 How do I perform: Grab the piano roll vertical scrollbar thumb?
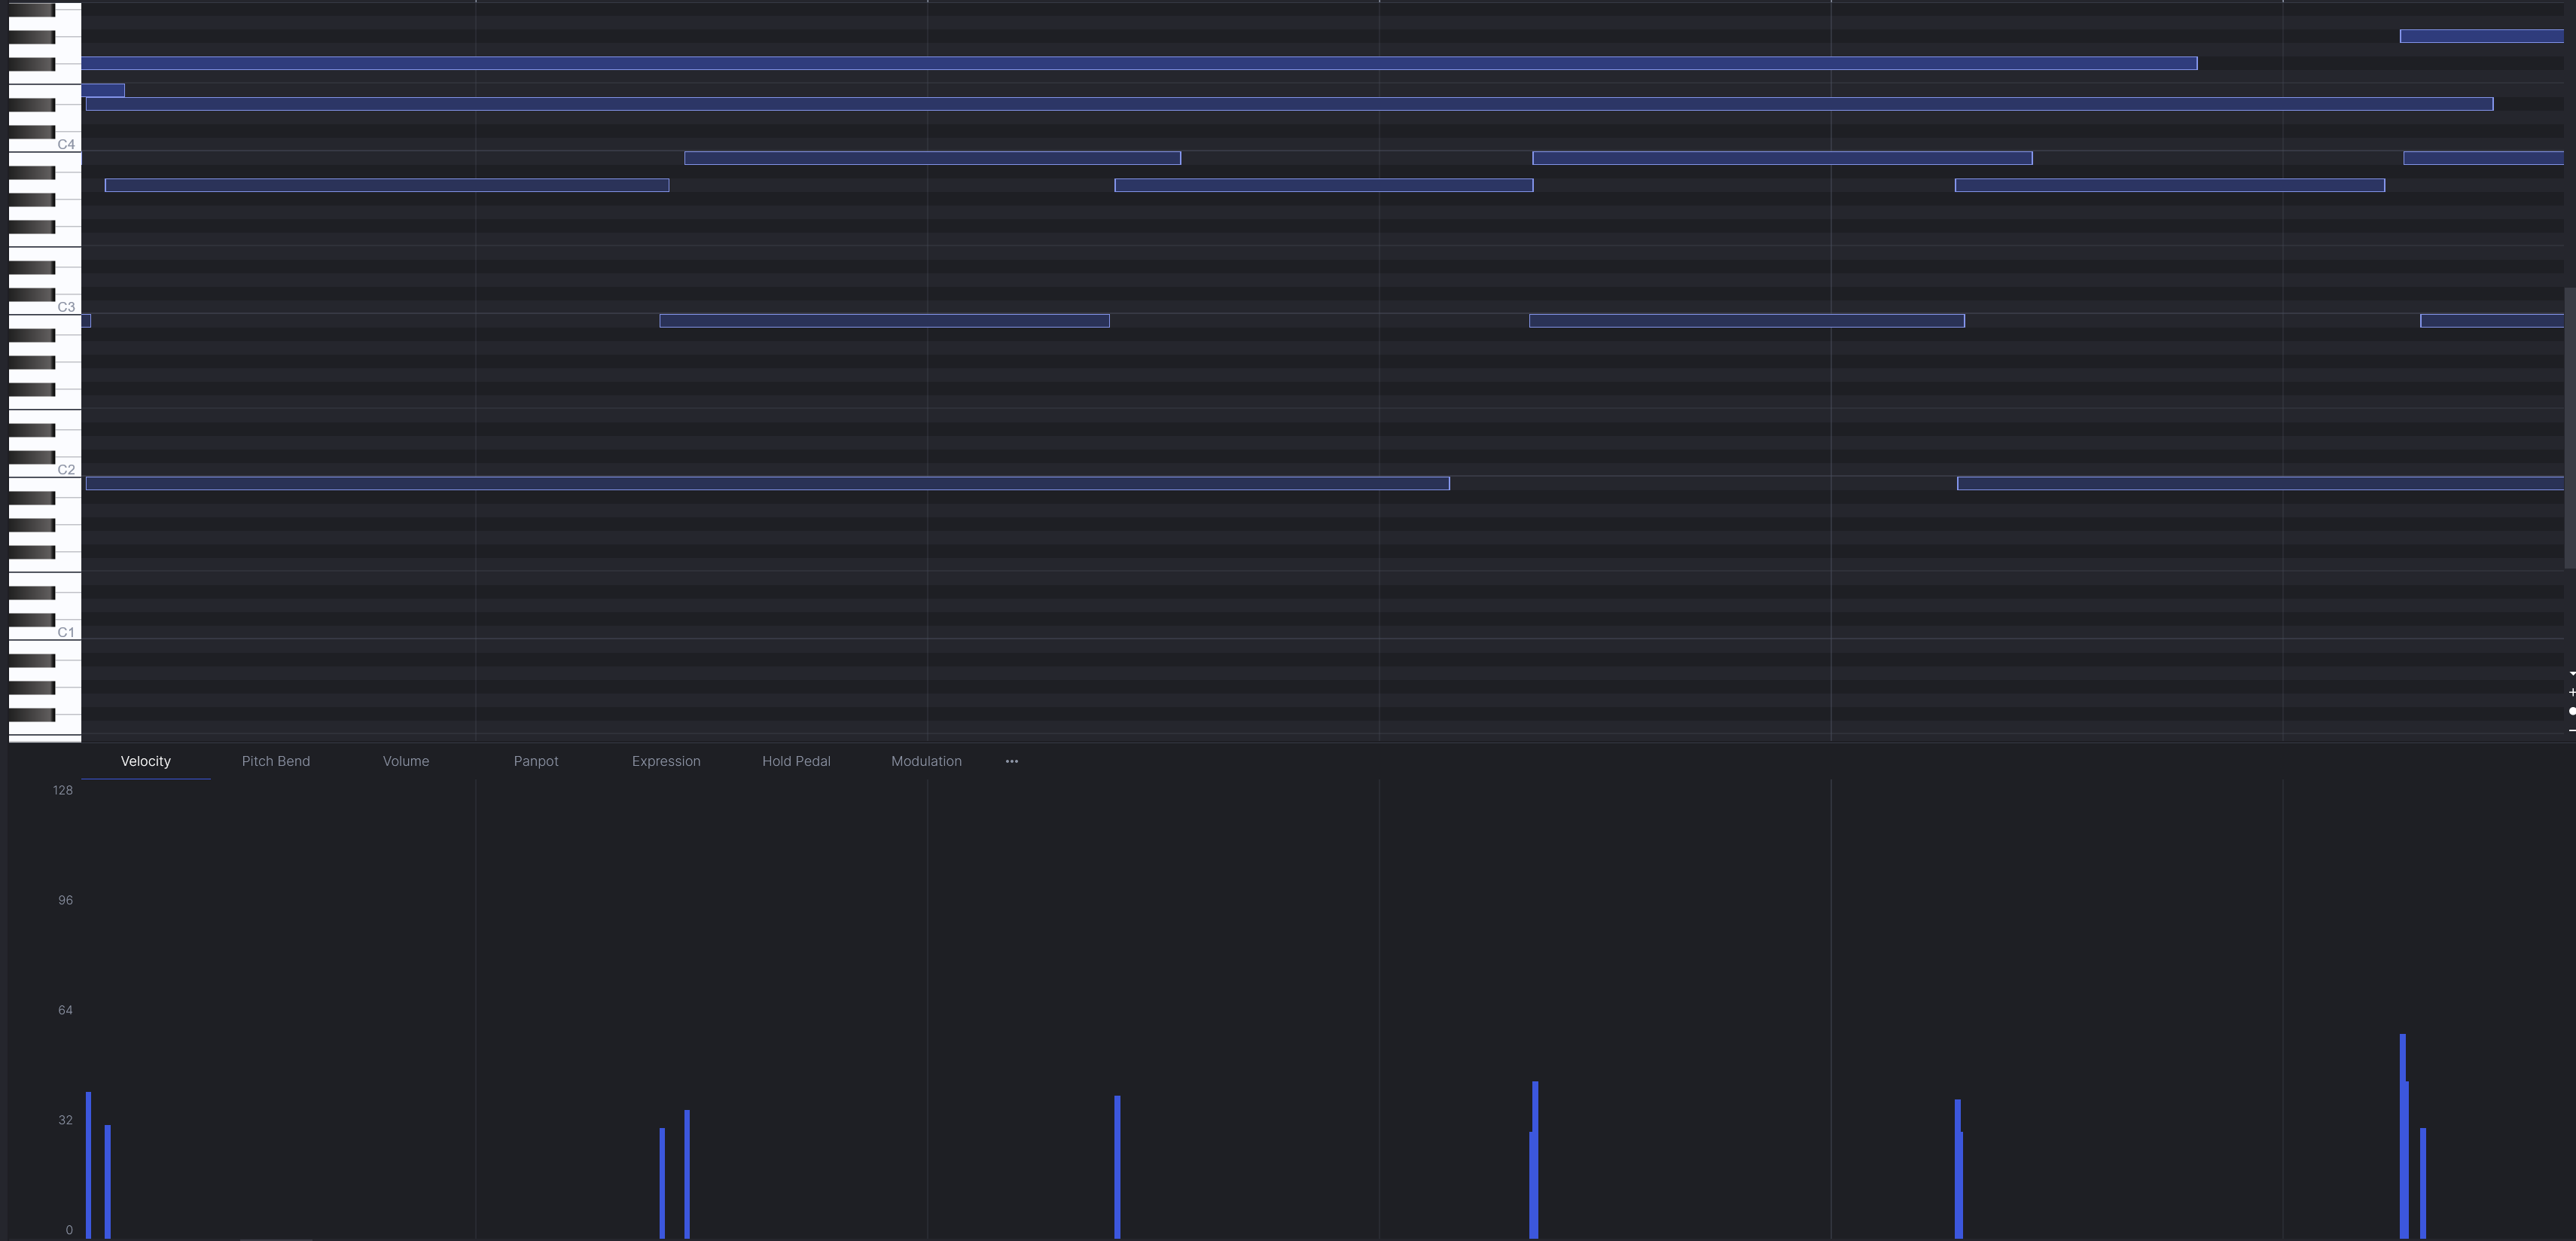pyautogui.click(x=2570, y=428)
